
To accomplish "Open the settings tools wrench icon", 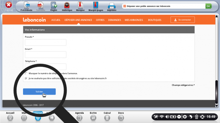I will click(156, 117).
